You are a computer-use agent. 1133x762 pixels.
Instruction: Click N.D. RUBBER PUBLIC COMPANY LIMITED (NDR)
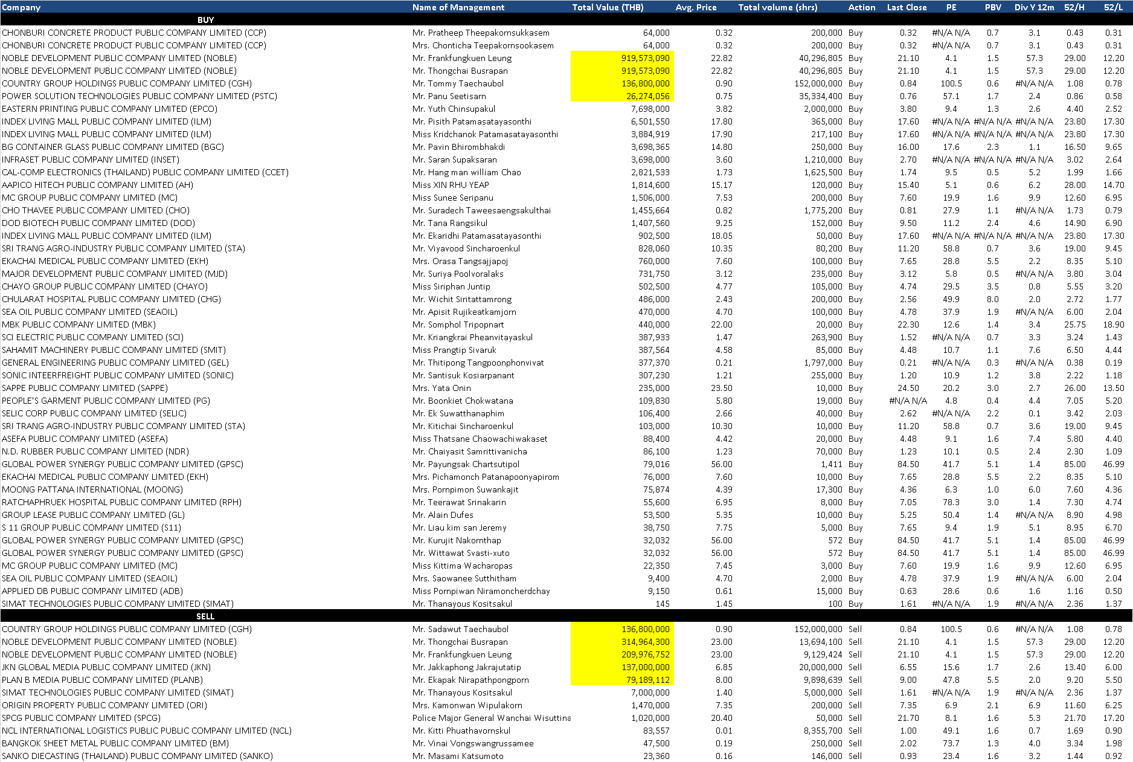(x=95, y=451)
